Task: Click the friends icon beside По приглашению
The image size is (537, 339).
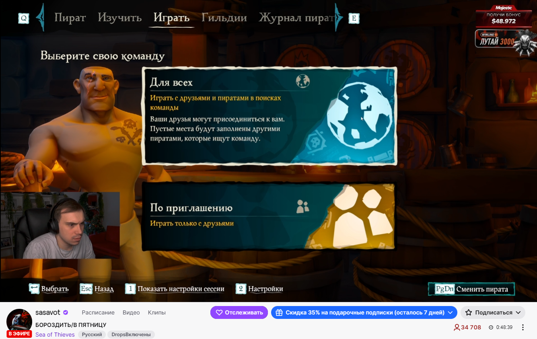Action: (x=302, y=206)
